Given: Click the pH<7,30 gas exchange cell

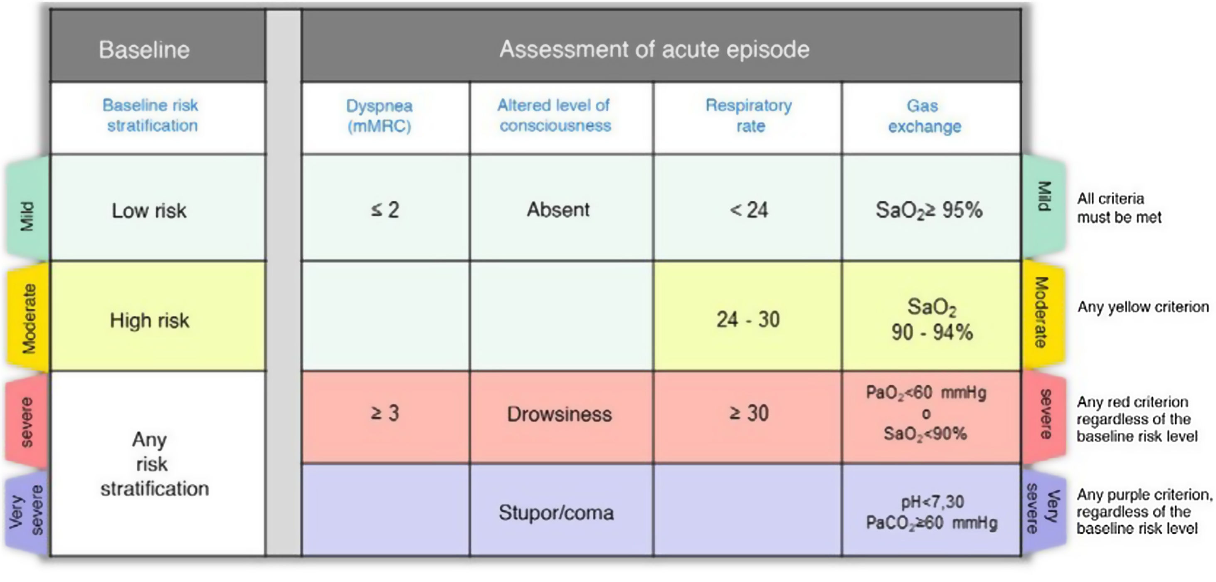Looking at the screenshot, I should tap(931, 513).
